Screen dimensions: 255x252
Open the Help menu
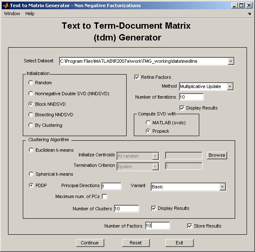(30, 13)
